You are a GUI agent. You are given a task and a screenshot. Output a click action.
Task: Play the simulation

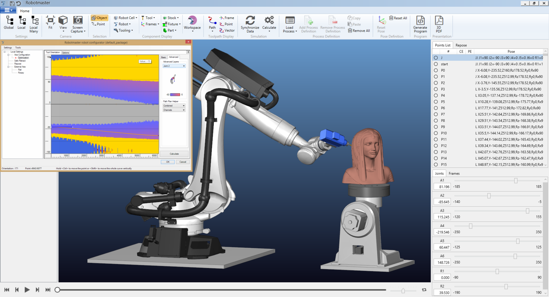tap(27, 290)
